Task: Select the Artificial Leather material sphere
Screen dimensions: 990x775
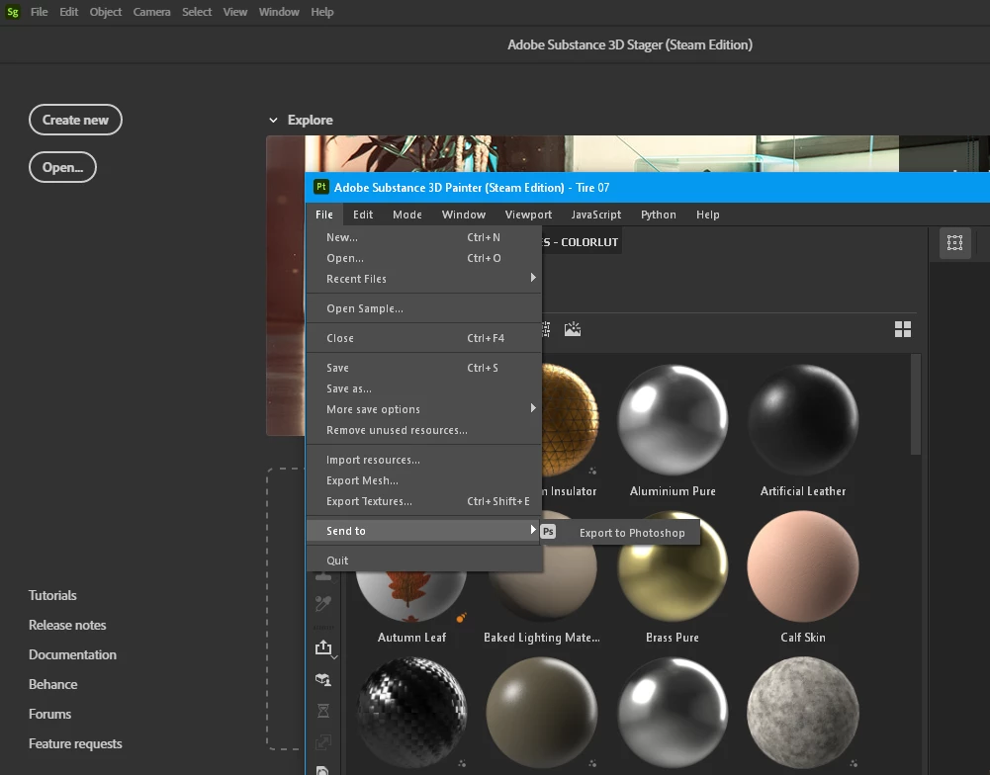Action: pos(803,419)
